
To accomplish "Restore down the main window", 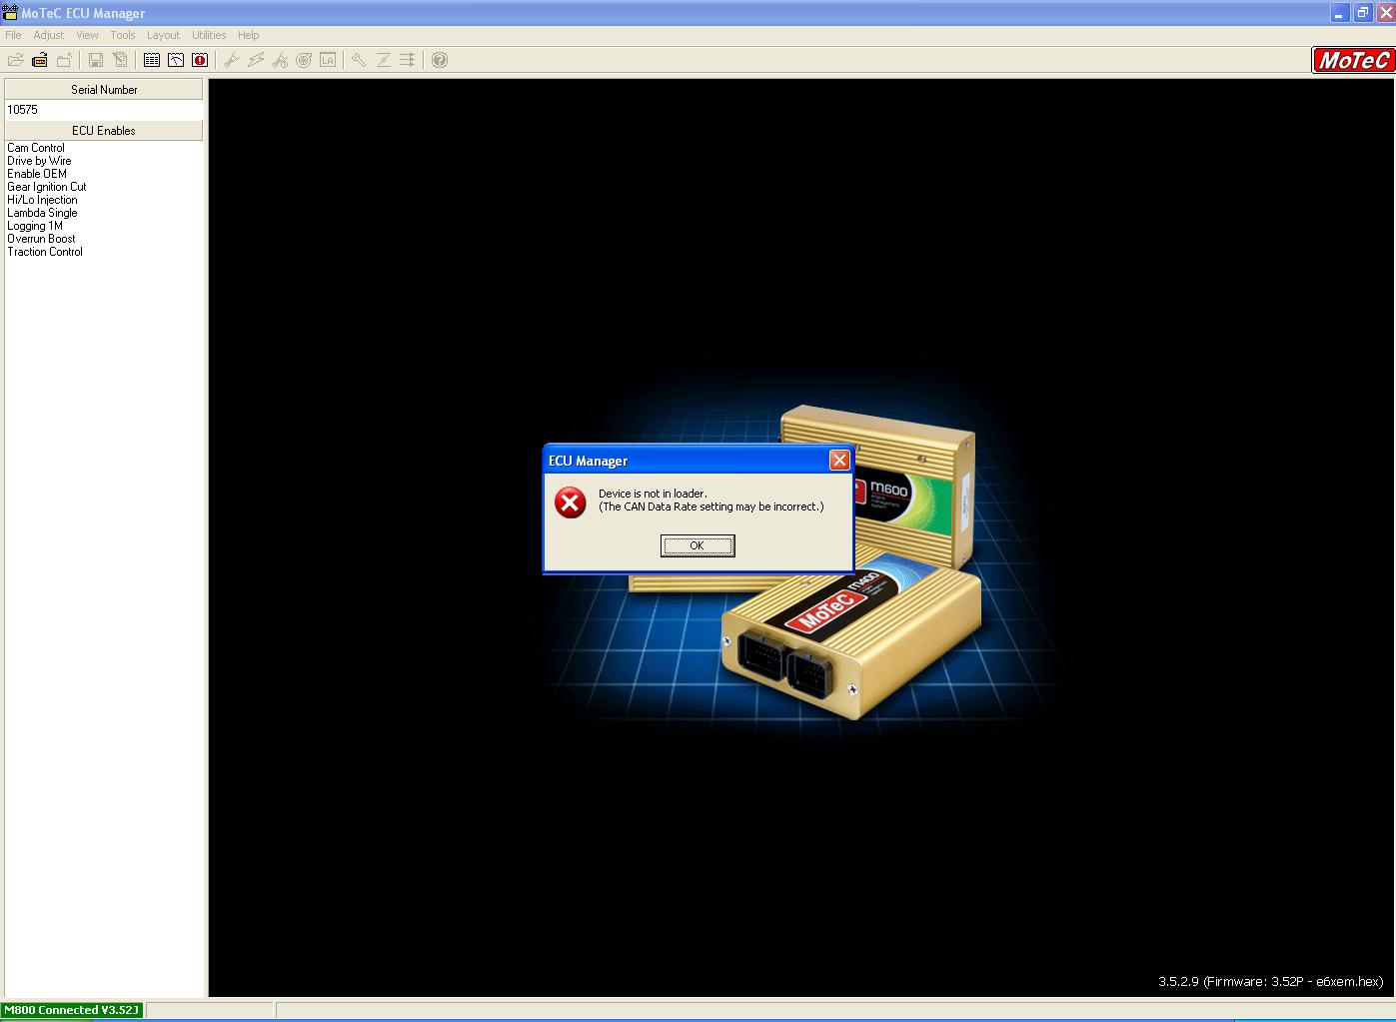I will (1362, 13).
